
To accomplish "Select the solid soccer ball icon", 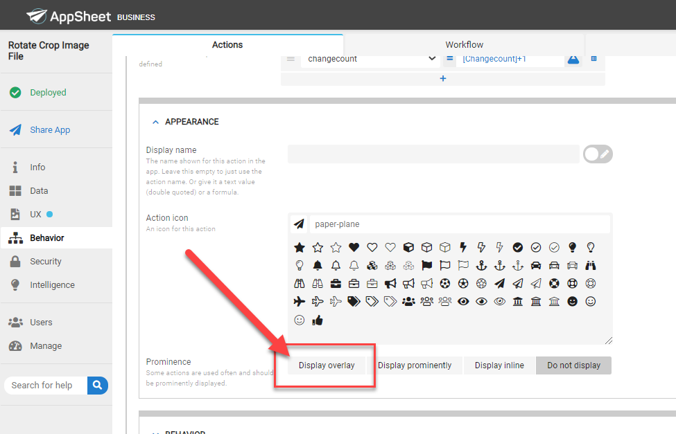I will click(445, 283).
